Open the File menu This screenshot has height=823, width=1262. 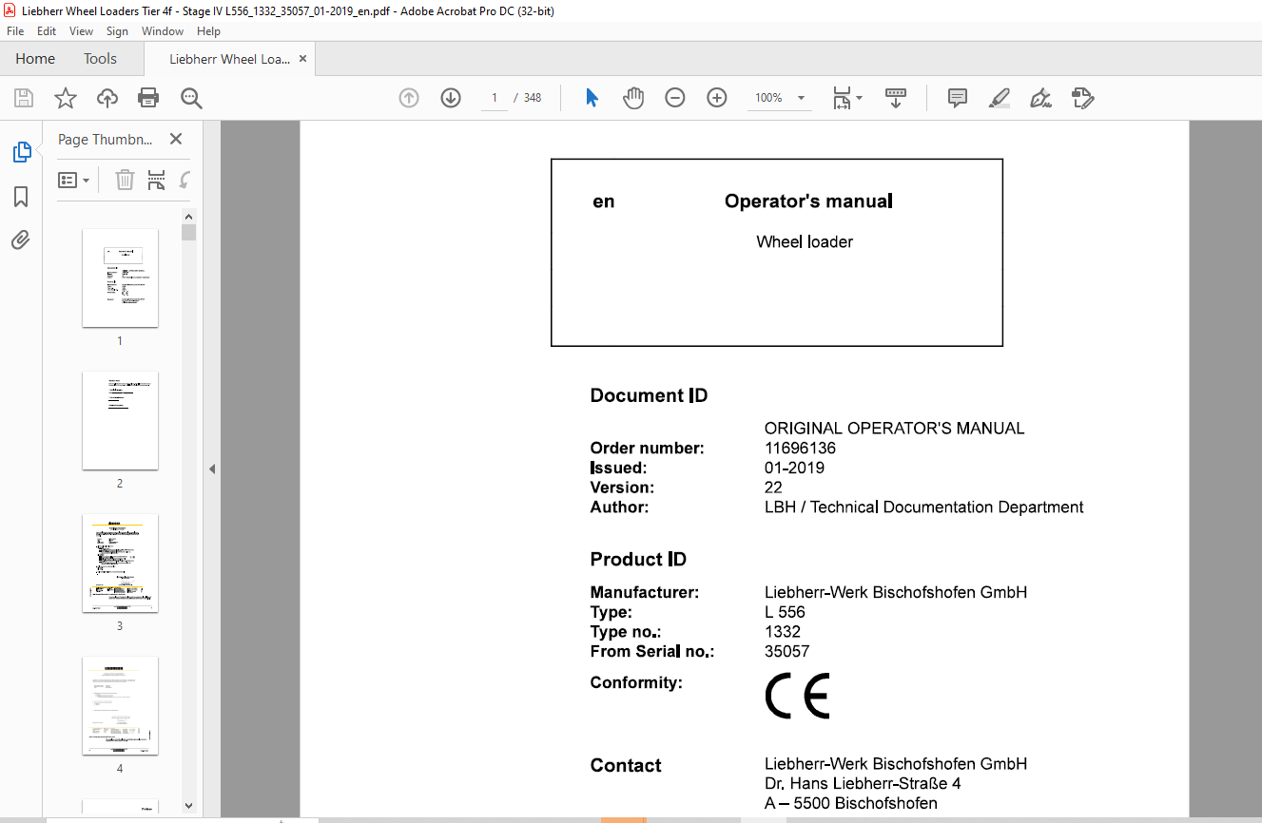15,31
